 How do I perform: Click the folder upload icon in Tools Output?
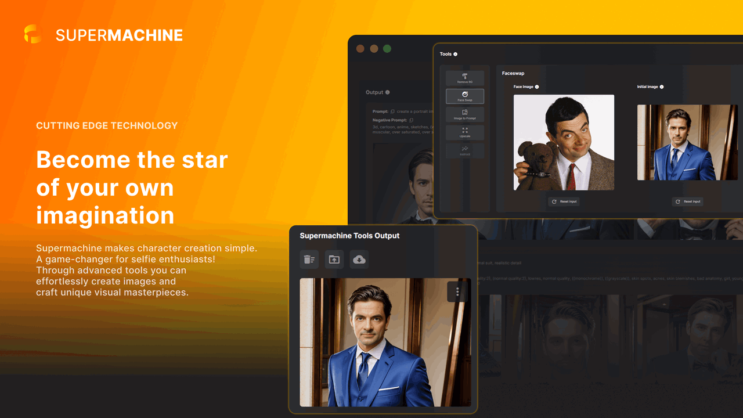334,259
